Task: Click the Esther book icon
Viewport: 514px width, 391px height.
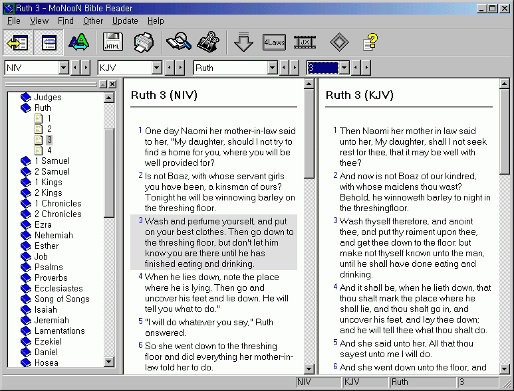Action: click(25, 246)
